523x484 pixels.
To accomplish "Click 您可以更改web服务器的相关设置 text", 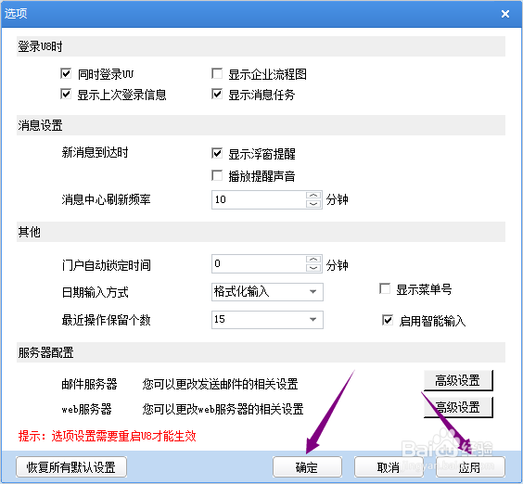I will pos(223,409).
